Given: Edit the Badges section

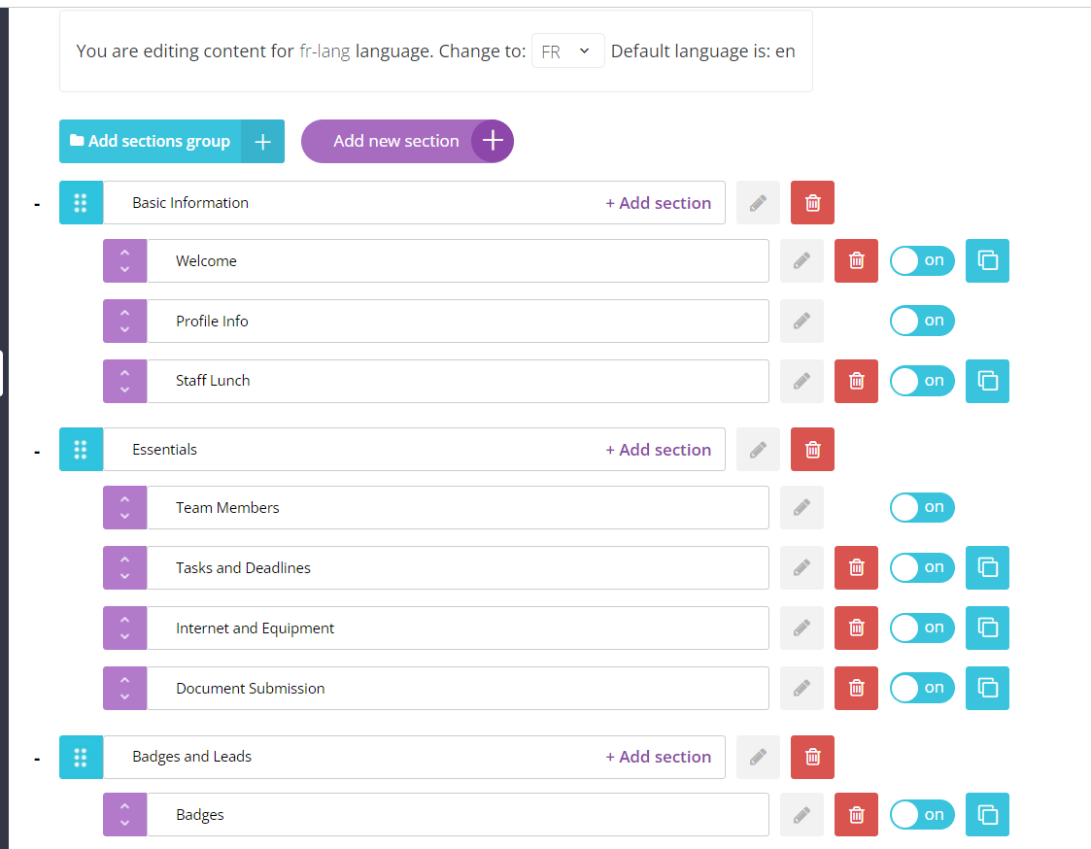Looking at the screenshot, I should tap(801, 814).
